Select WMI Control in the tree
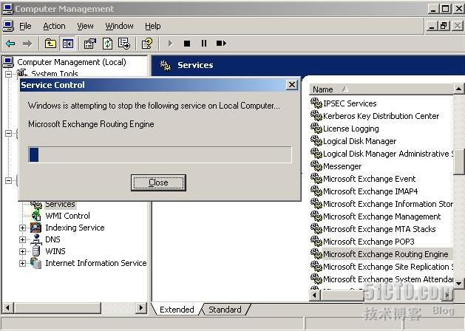Image resolution: width=465 pixels, height=331 pixels. point(67,216)
